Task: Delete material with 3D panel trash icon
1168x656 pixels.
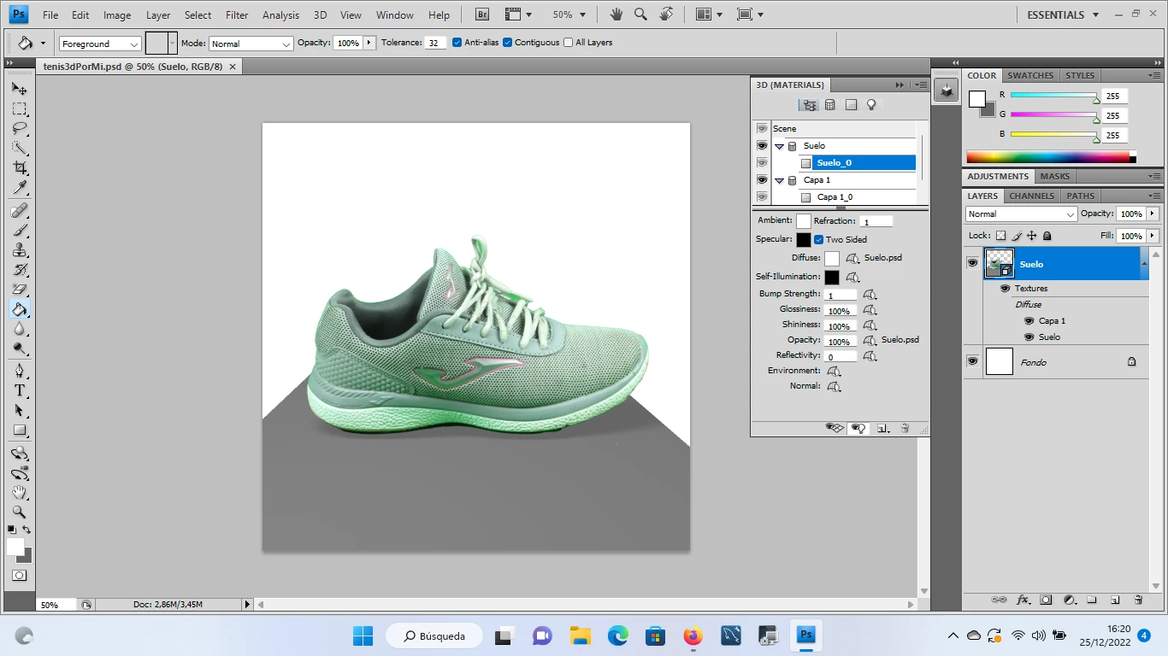Action: [x=905, y=428]
